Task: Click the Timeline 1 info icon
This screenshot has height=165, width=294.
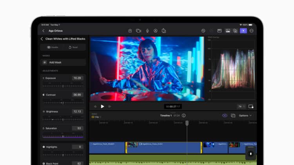Action: point(184,116)
